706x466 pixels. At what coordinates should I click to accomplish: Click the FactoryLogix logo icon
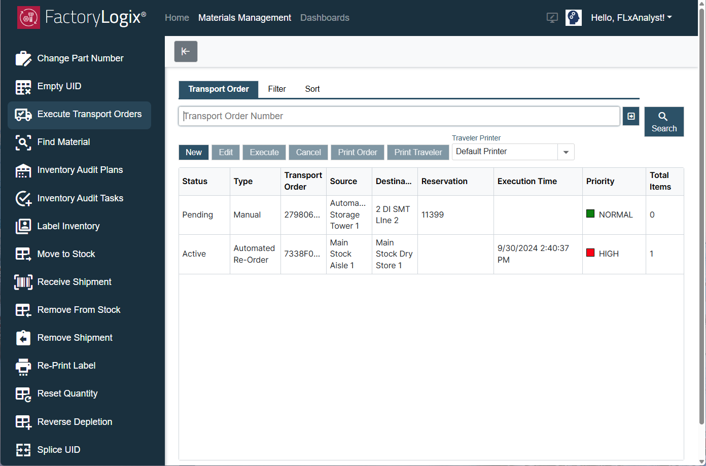[x=28, y=18]
